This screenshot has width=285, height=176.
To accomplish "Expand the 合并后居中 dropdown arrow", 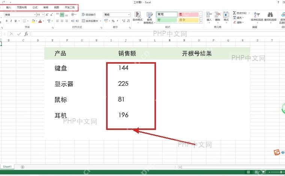I will point(100,21).
